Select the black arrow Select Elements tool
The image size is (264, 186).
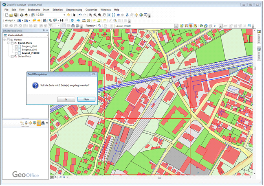point(74,15)
